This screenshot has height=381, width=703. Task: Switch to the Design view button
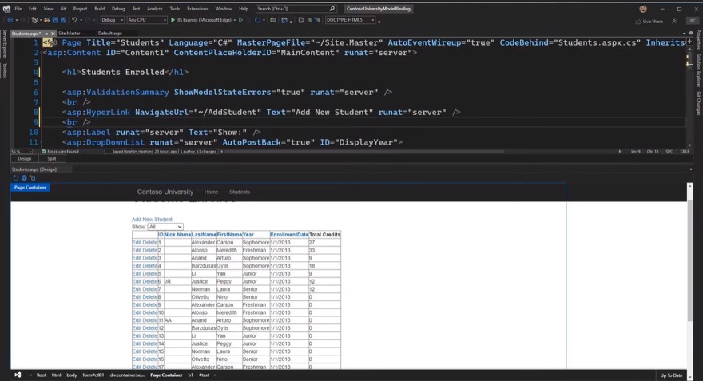point(24,159)
